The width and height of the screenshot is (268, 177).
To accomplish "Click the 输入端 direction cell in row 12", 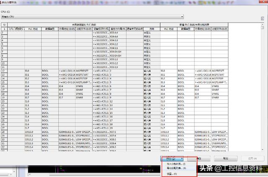I will point(152,71).
